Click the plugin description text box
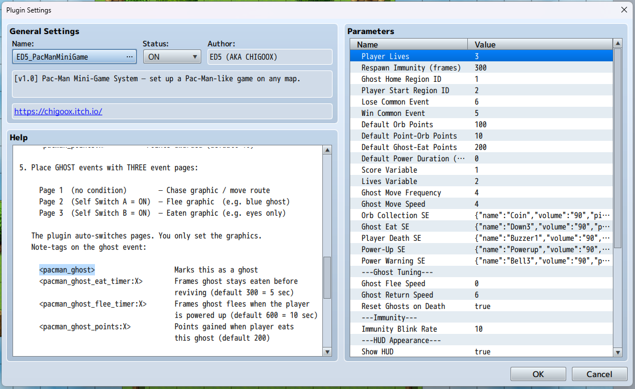This screenshot has width=635, height=389. pos(172,84)
